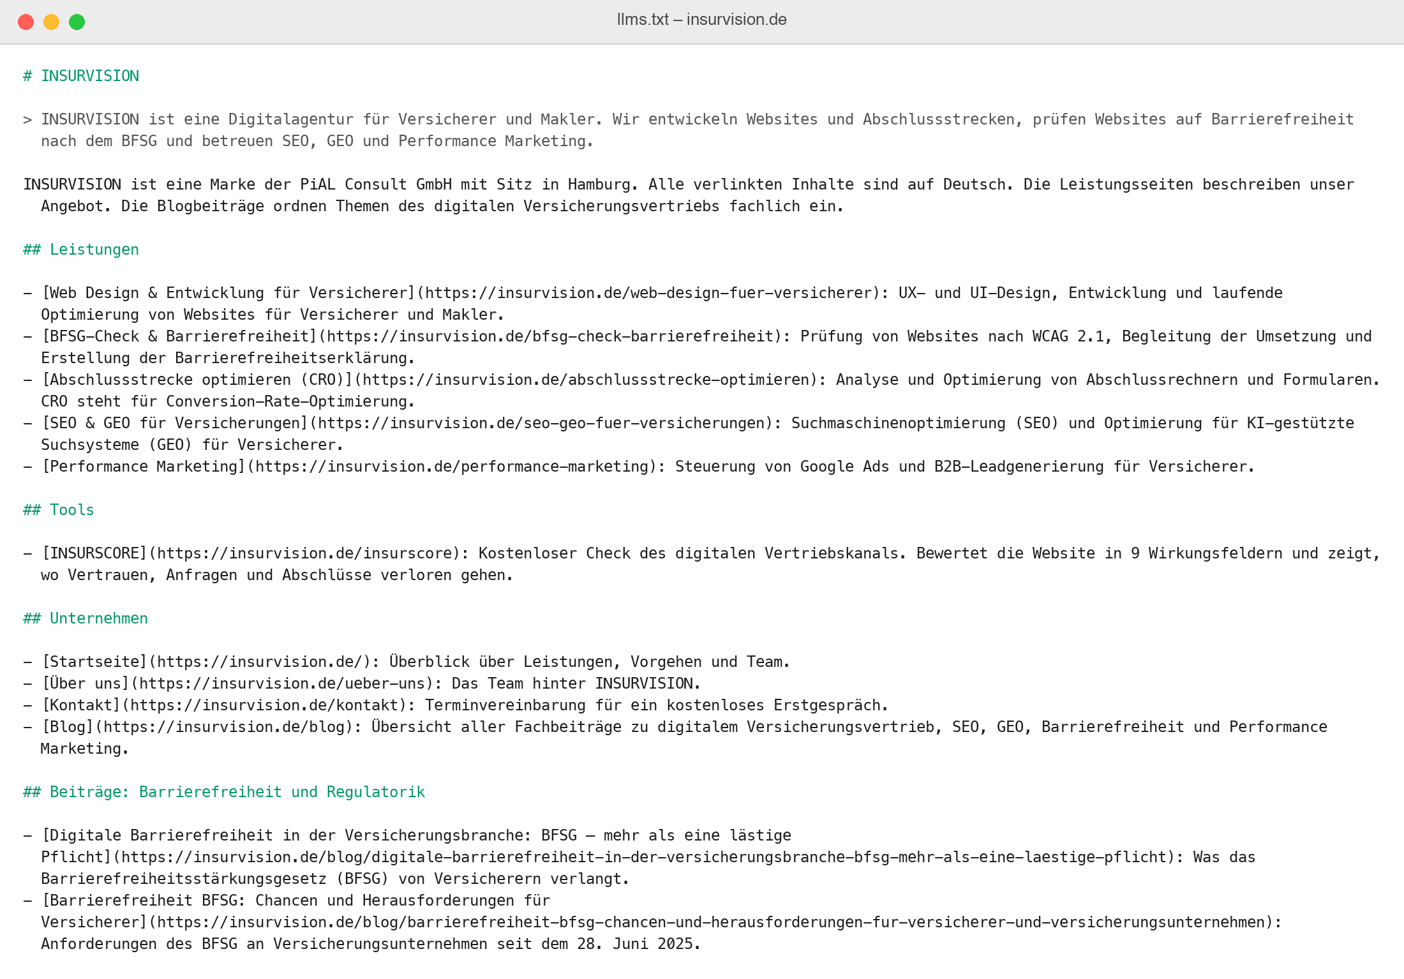The image size is (1404, 979).
Task: Click the seo-geo-fuer-versicherungen URL
Action: tap(541, 423)
